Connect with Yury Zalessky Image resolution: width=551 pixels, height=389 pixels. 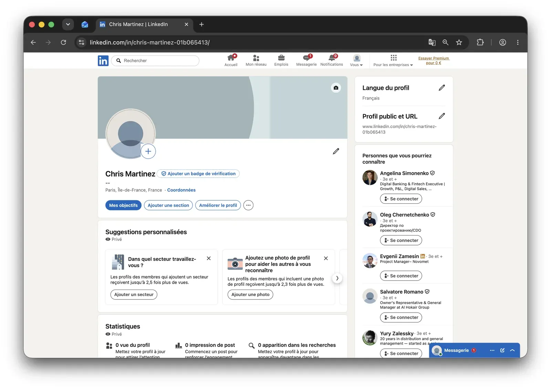tap(401, 354)
